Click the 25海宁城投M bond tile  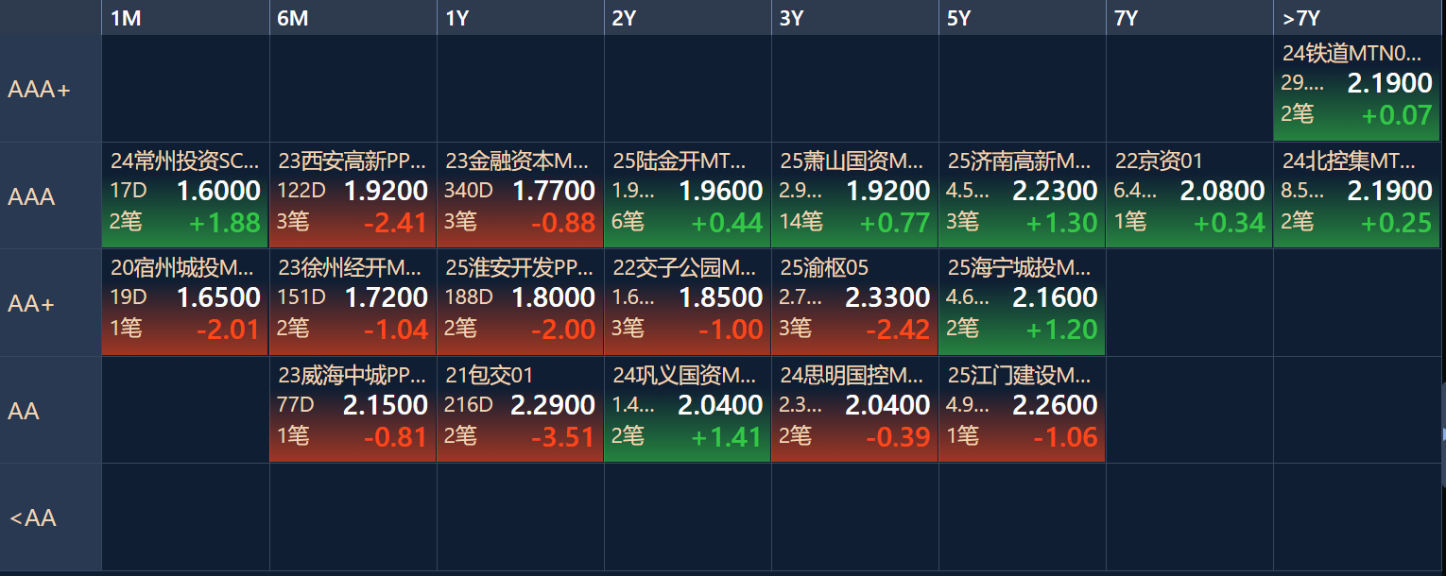coord(1022,302)
